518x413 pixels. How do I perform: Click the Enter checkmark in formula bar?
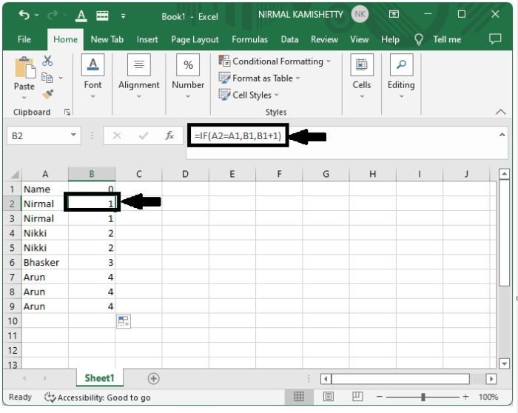(x=144, y=135)
